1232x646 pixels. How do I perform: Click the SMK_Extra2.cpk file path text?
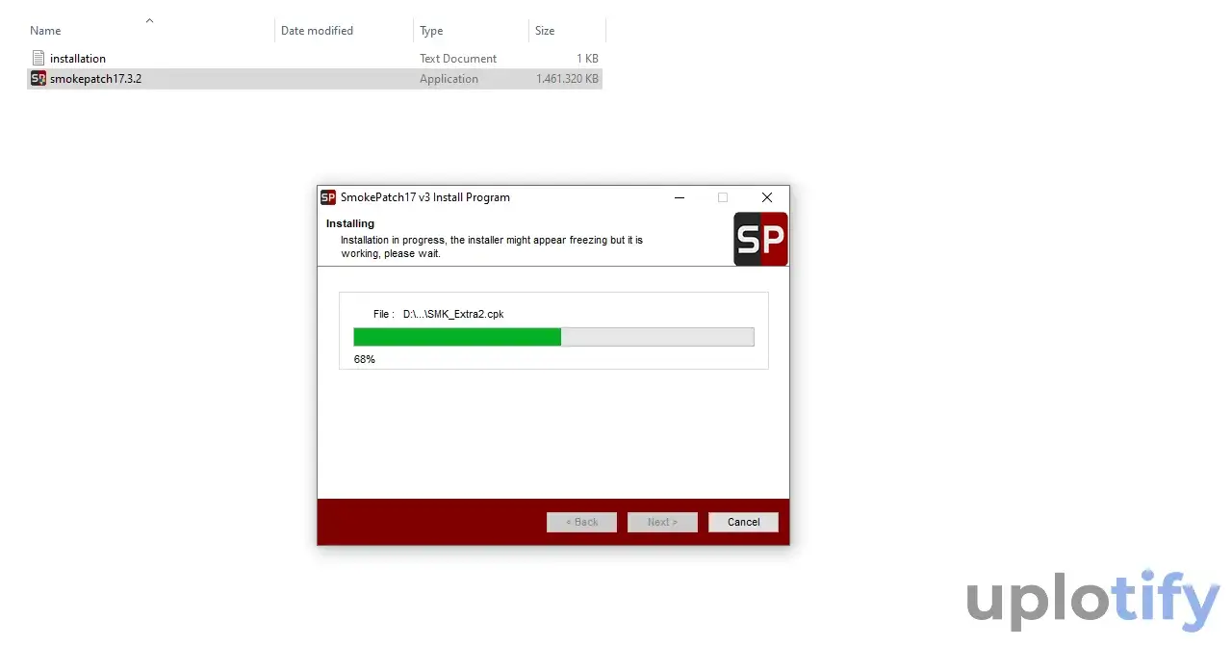coord(453,314)
